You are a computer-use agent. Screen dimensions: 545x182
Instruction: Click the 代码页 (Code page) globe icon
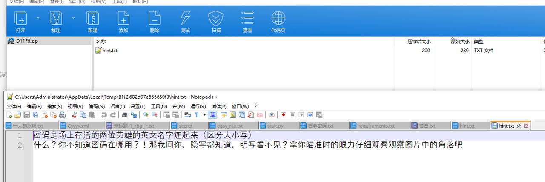278,22
